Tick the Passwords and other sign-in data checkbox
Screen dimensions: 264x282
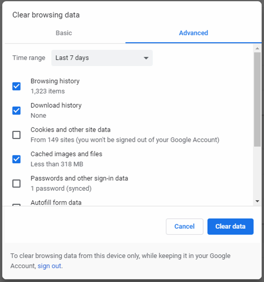tap(16, 183)
